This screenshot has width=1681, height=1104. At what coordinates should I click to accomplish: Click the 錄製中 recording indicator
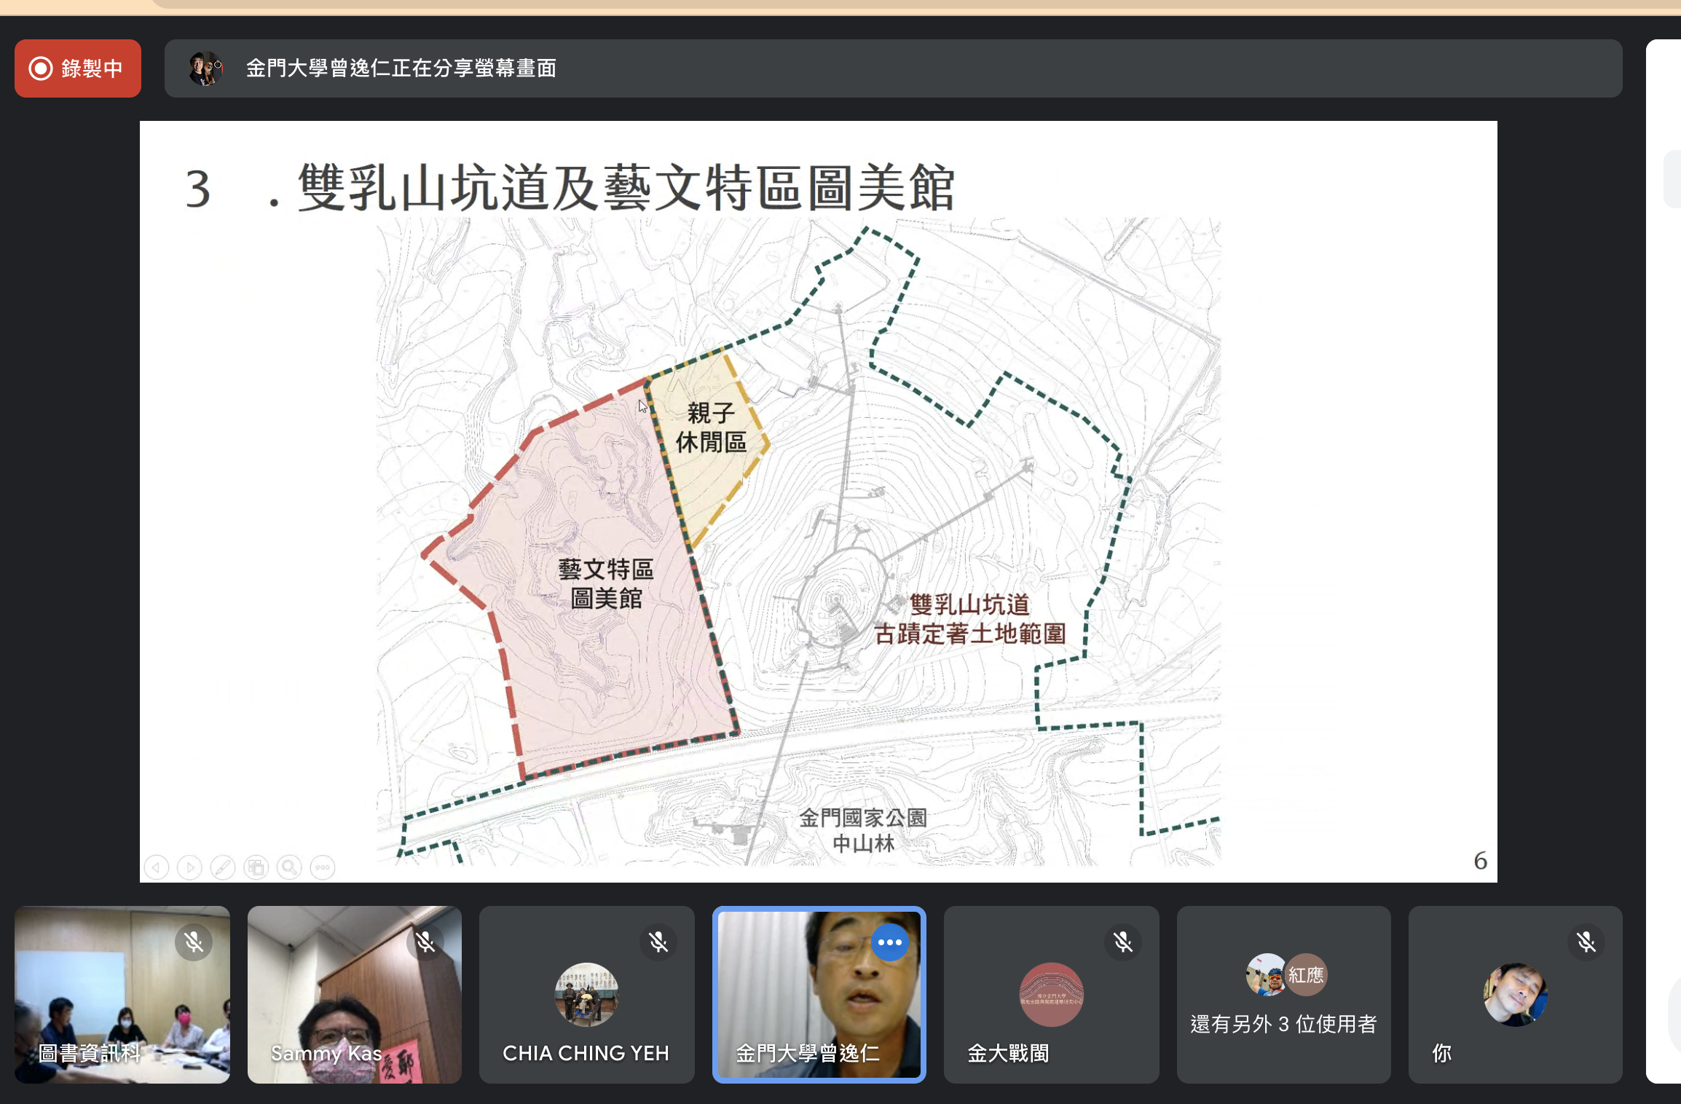77,68
